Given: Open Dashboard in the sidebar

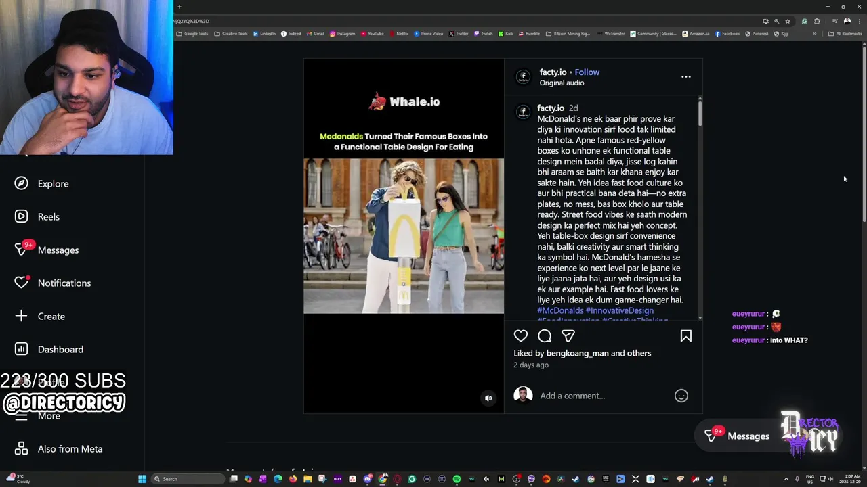Looking at the screenshot, I should 49,349.
